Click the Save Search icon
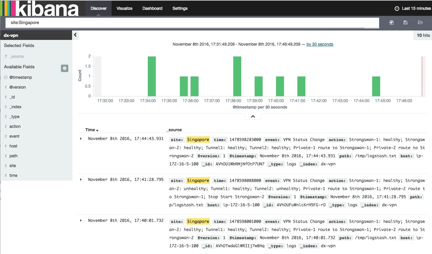The image size is (432, 254). [x=406, y=23]
